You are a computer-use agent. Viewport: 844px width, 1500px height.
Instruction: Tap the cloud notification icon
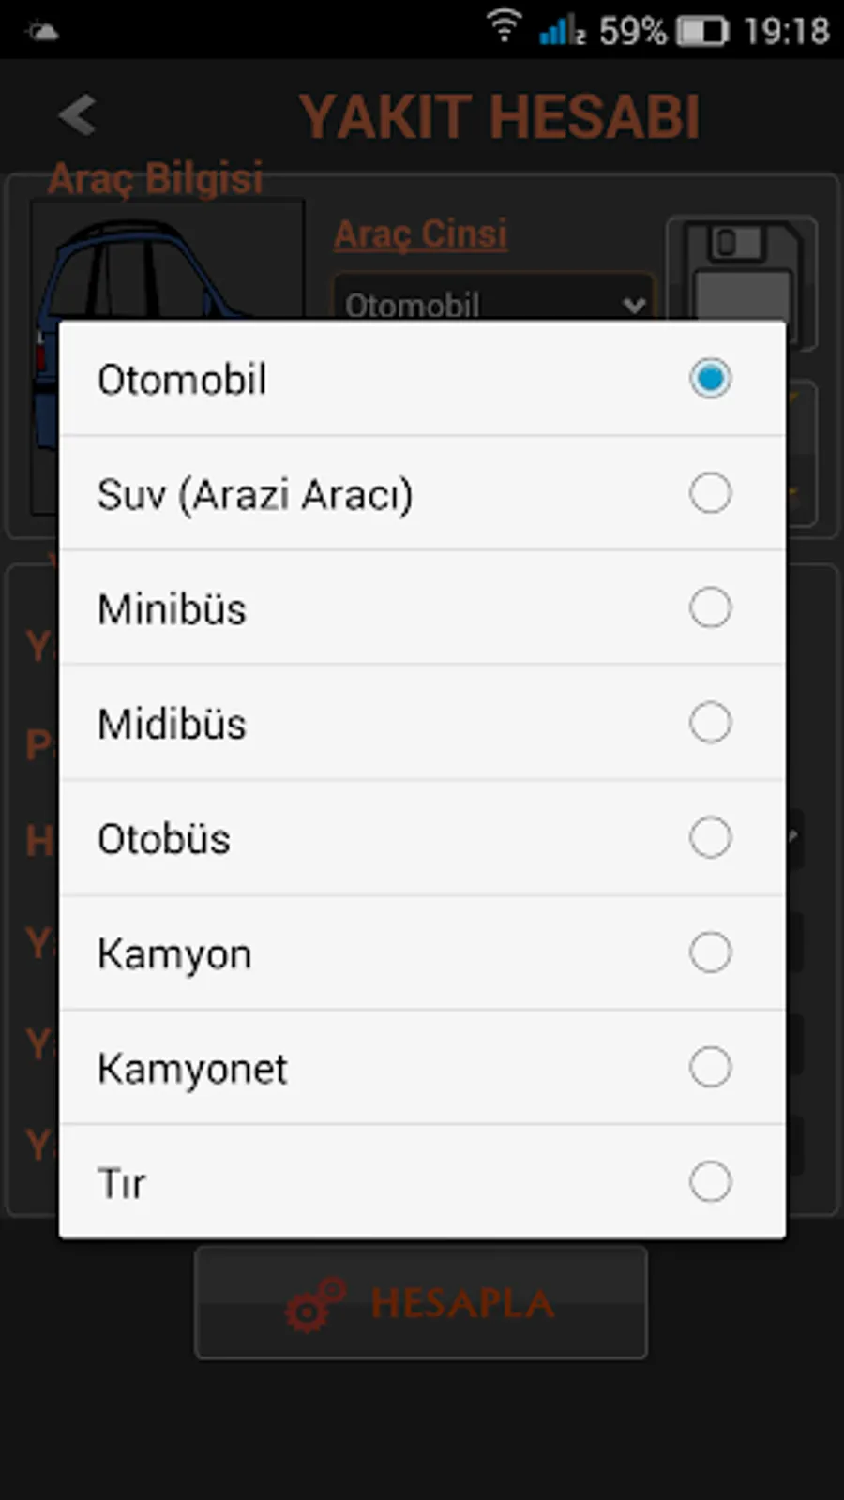[43, 31]
